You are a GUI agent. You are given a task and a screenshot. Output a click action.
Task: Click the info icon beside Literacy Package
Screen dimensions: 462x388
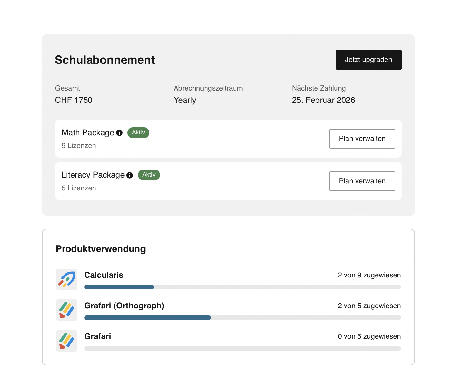130,175
